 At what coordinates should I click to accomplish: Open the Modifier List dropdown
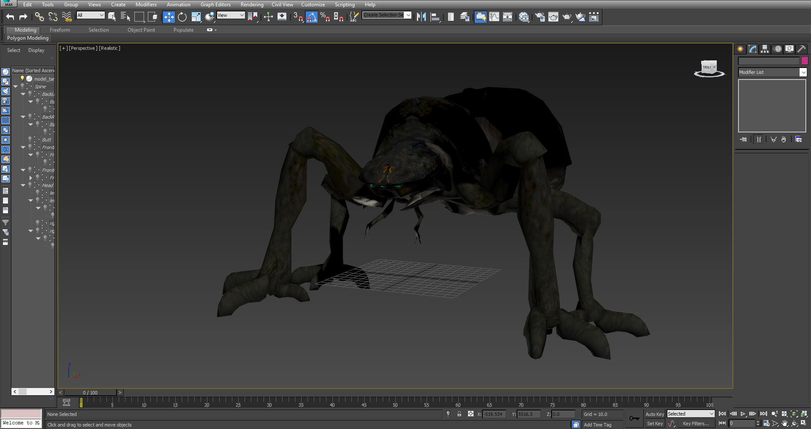pyautogui.click(x=773, y=72)
